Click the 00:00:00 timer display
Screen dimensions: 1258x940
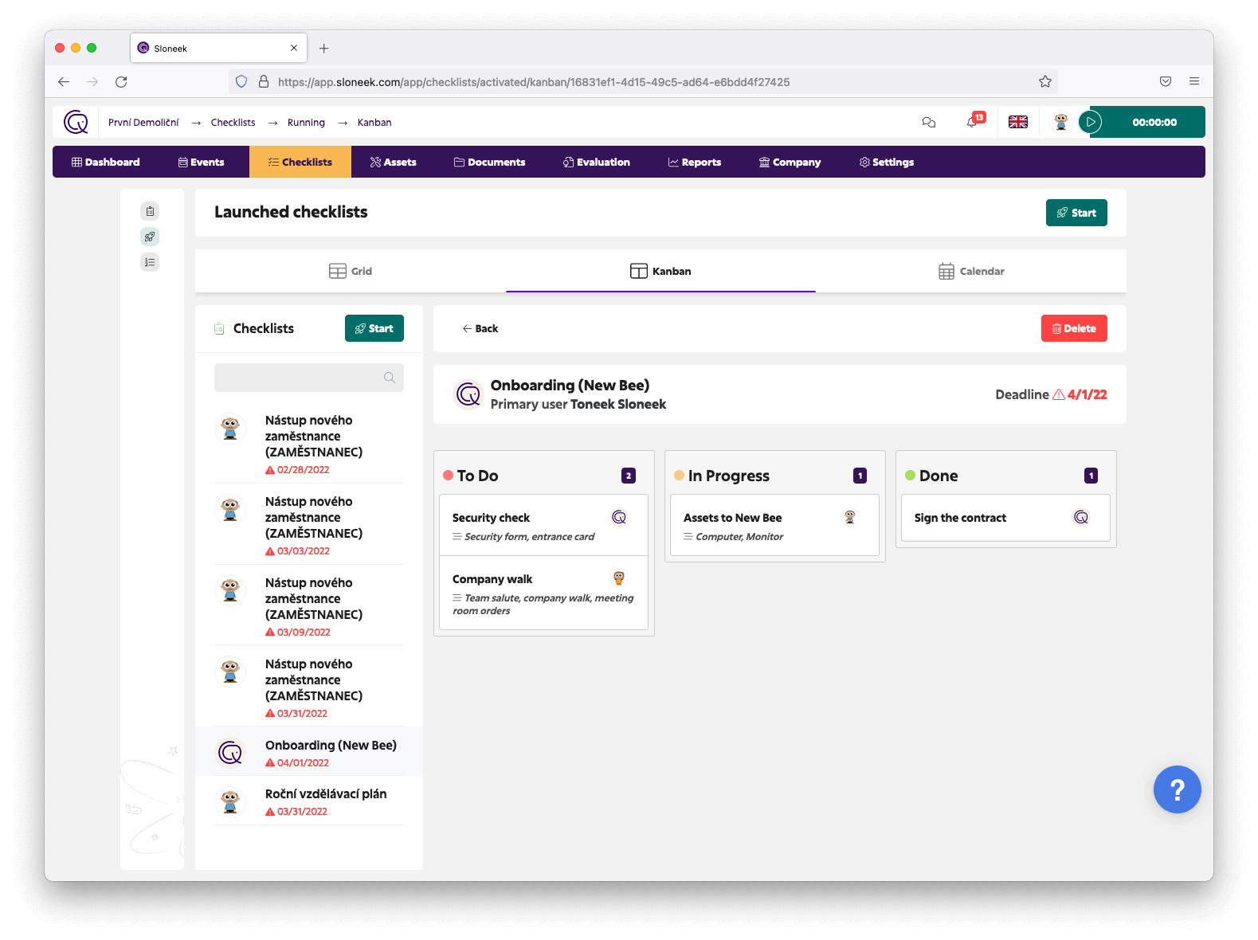pos(1154,122)
